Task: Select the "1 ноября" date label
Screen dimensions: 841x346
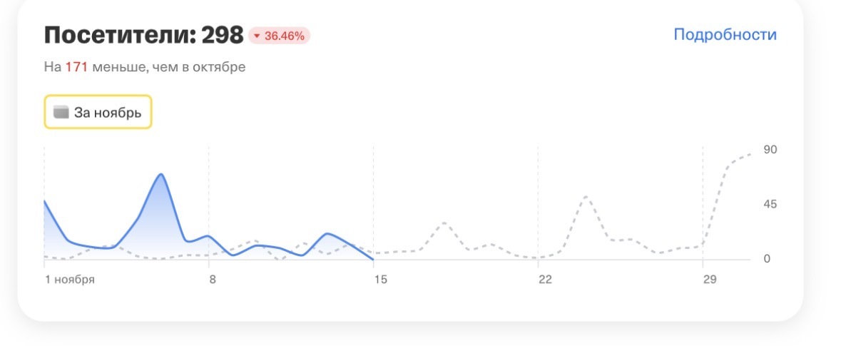Action: pos(69,280)
